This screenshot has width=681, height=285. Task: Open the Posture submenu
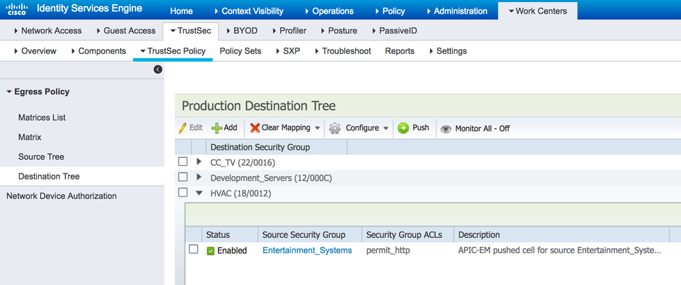pyautogui.click(x=338, y=31)
